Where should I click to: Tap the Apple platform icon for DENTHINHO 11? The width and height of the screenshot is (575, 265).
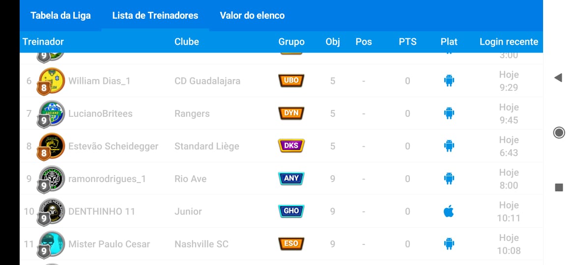tap(449, 212)
